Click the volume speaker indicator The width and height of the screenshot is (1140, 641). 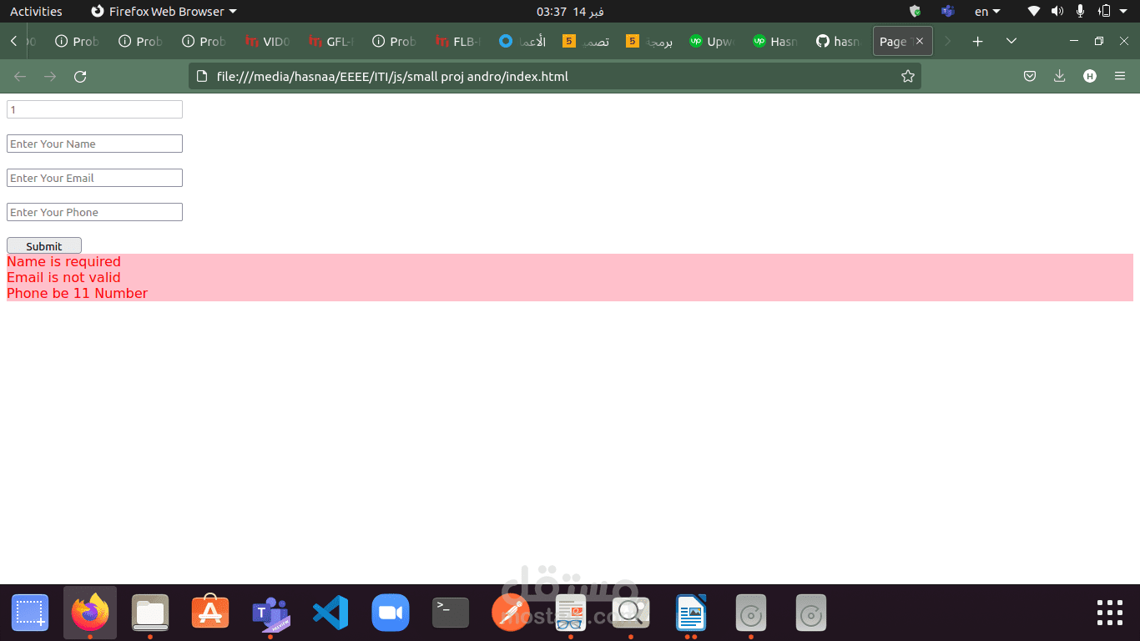click(x=1057, y=12)
